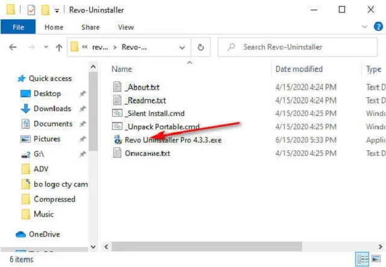The image size is (386, 267).
Task: Expand the breadcrumb chevron after 'rev...'
Action: [x=115, y=47]
